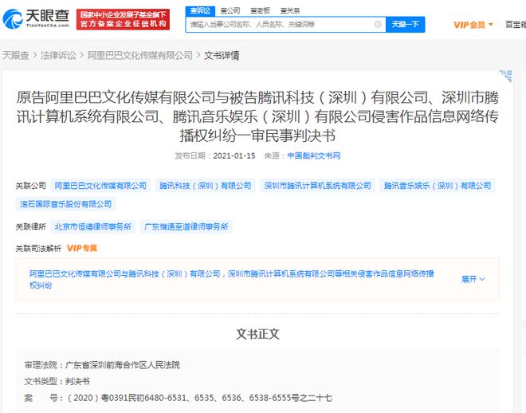Switch to the 查老板 search tab

(x=259, y=11)
